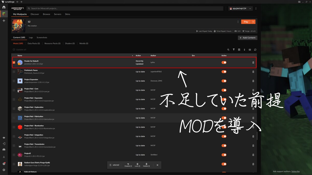Open the crown premium icon in sidebar
Screen dimensions: 312x175
(x=4, y=138)
